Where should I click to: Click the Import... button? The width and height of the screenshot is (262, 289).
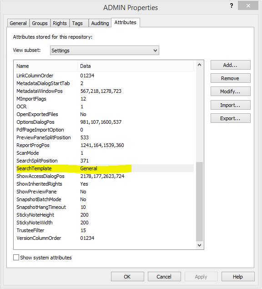(230, 105)
